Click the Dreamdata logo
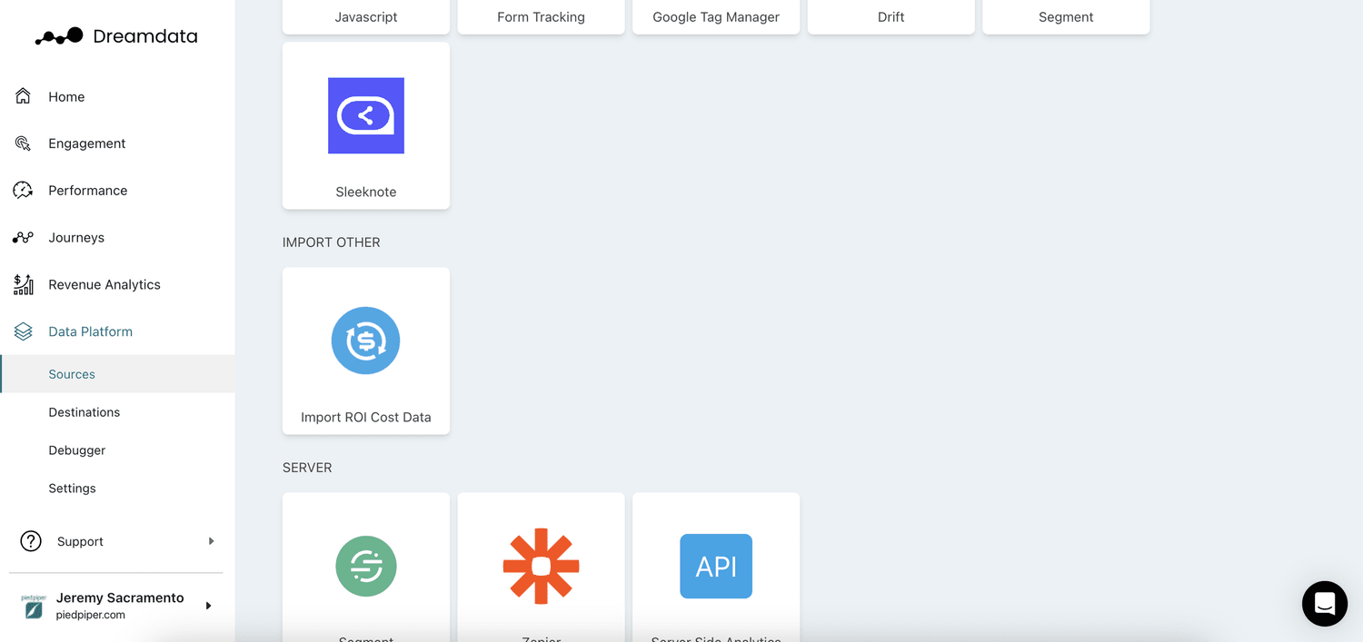Image resolution: width=1363 pixels, height=642 pixels. point(115,36)
